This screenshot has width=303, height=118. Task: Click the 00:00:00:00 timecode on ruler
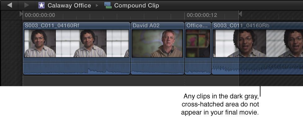40,15
